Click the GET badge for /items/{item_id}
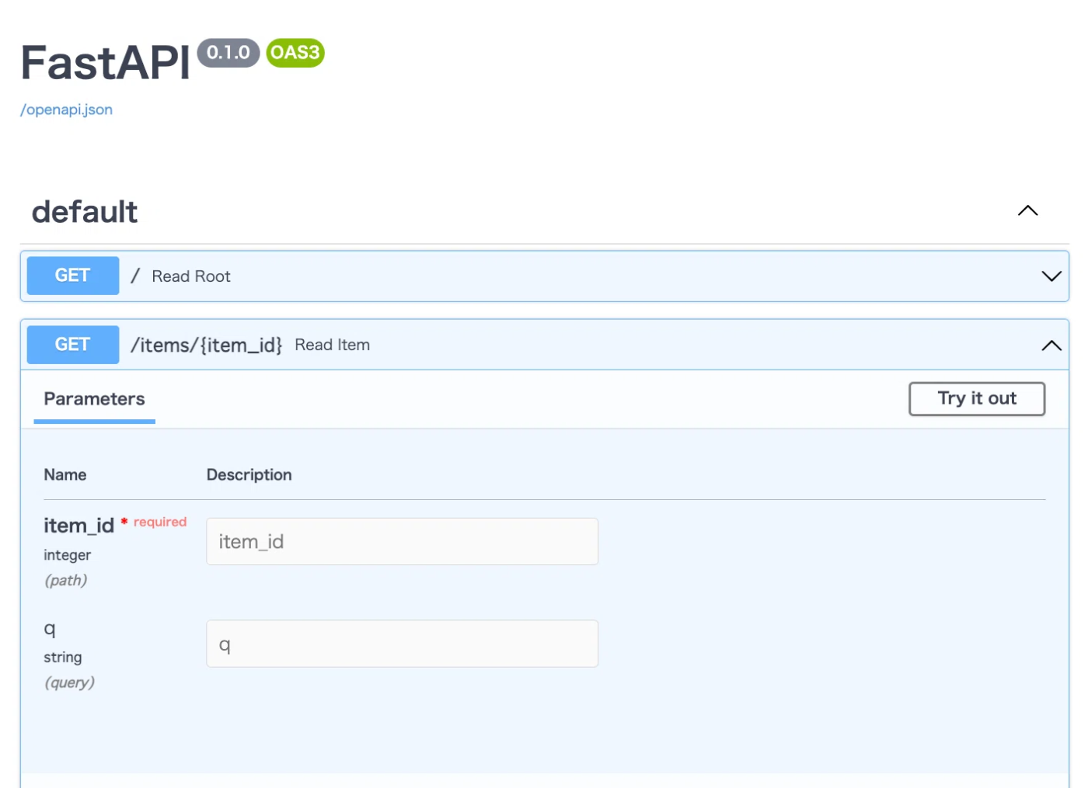The height and width of the screenshot is (788, 1088). click(73, 345)
